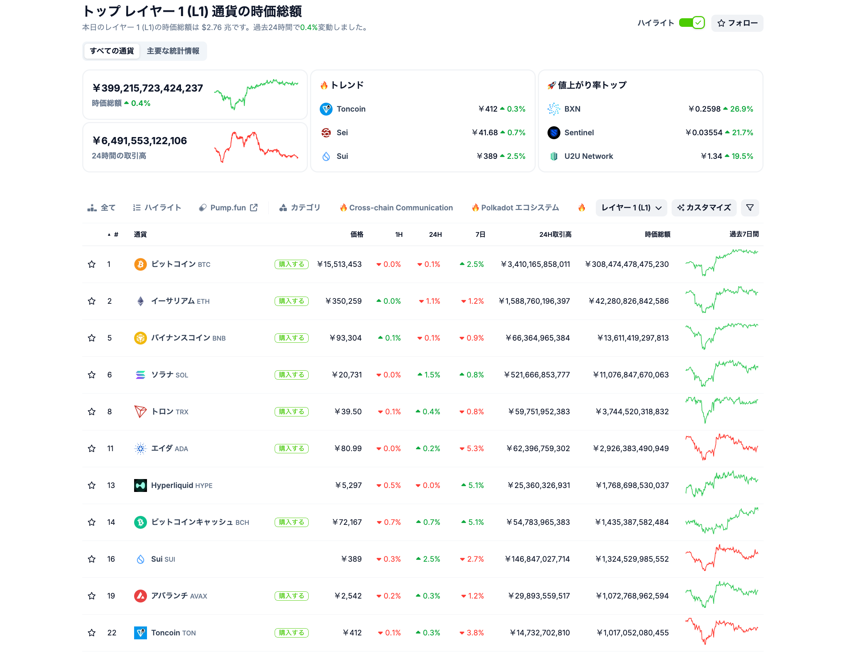Click the Sui droplet logo in table
This screenshot has width=849, height=654.
[x=140, y=559]
